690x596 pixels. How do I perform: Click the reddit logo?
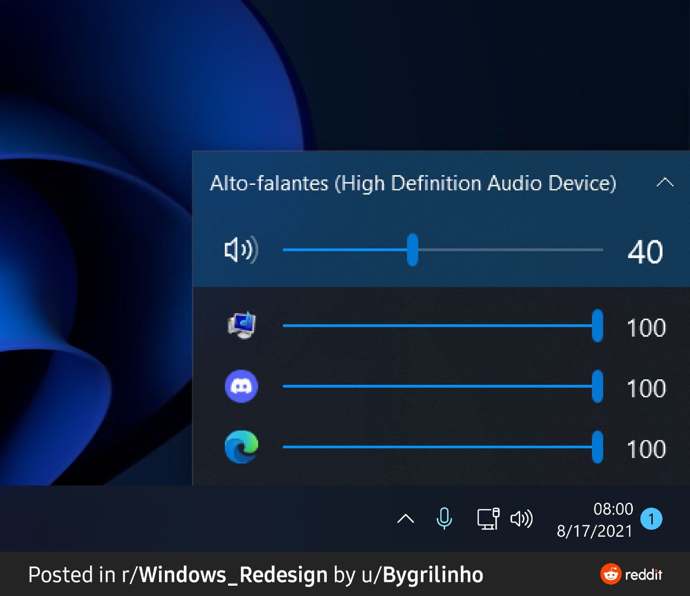[631, 574]
